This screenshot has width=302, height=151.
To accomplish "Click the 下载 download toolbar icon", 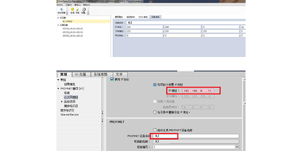I will pos(77,11).
